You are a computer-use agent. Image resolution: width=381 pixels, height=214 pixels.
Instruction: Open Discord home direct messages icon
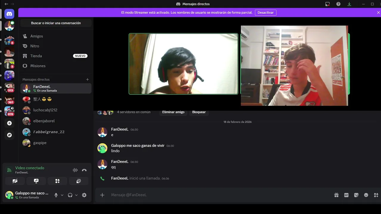pos(9,14)
